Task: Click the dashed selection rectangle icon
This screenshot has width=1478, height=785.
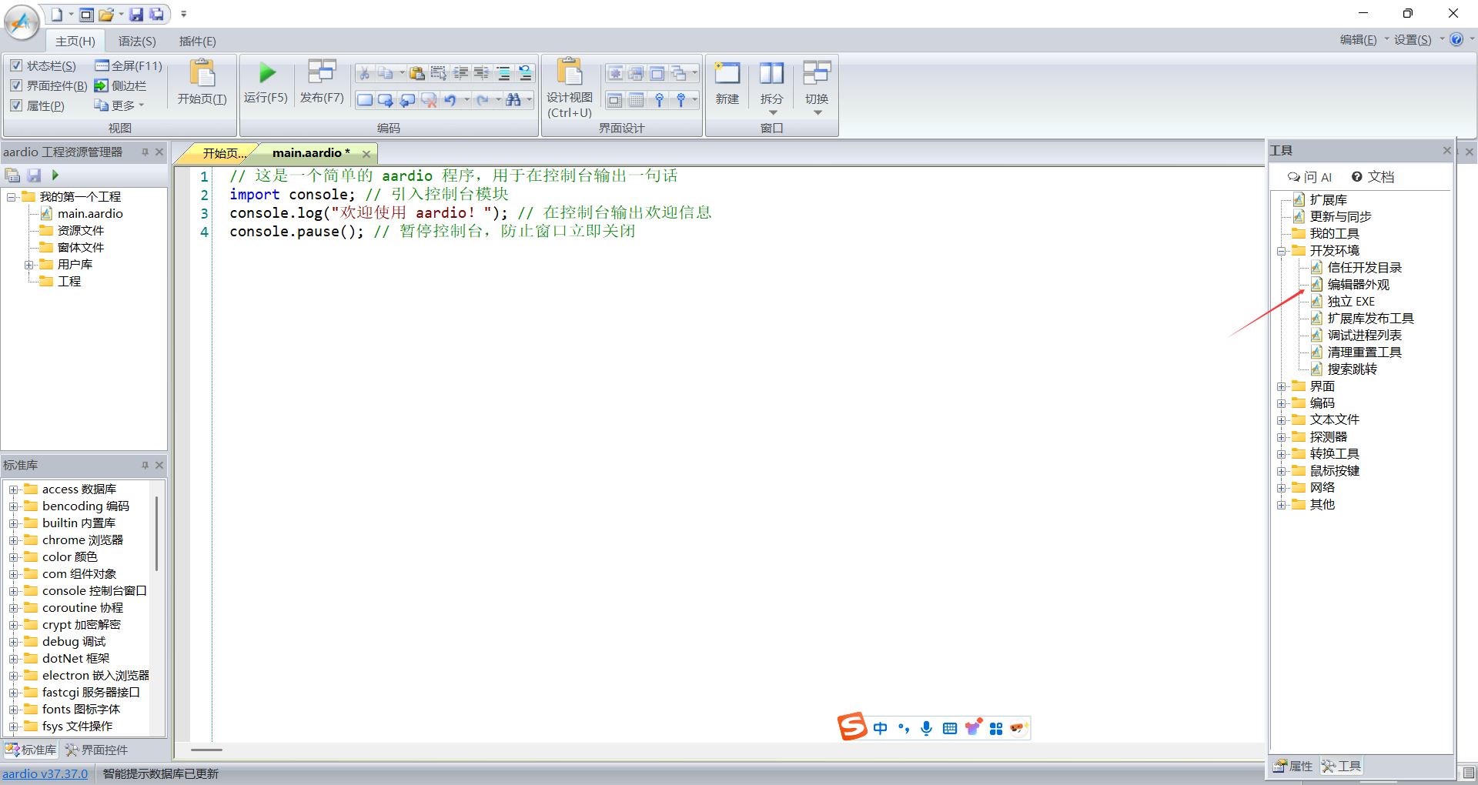Action: click(438, 73)
